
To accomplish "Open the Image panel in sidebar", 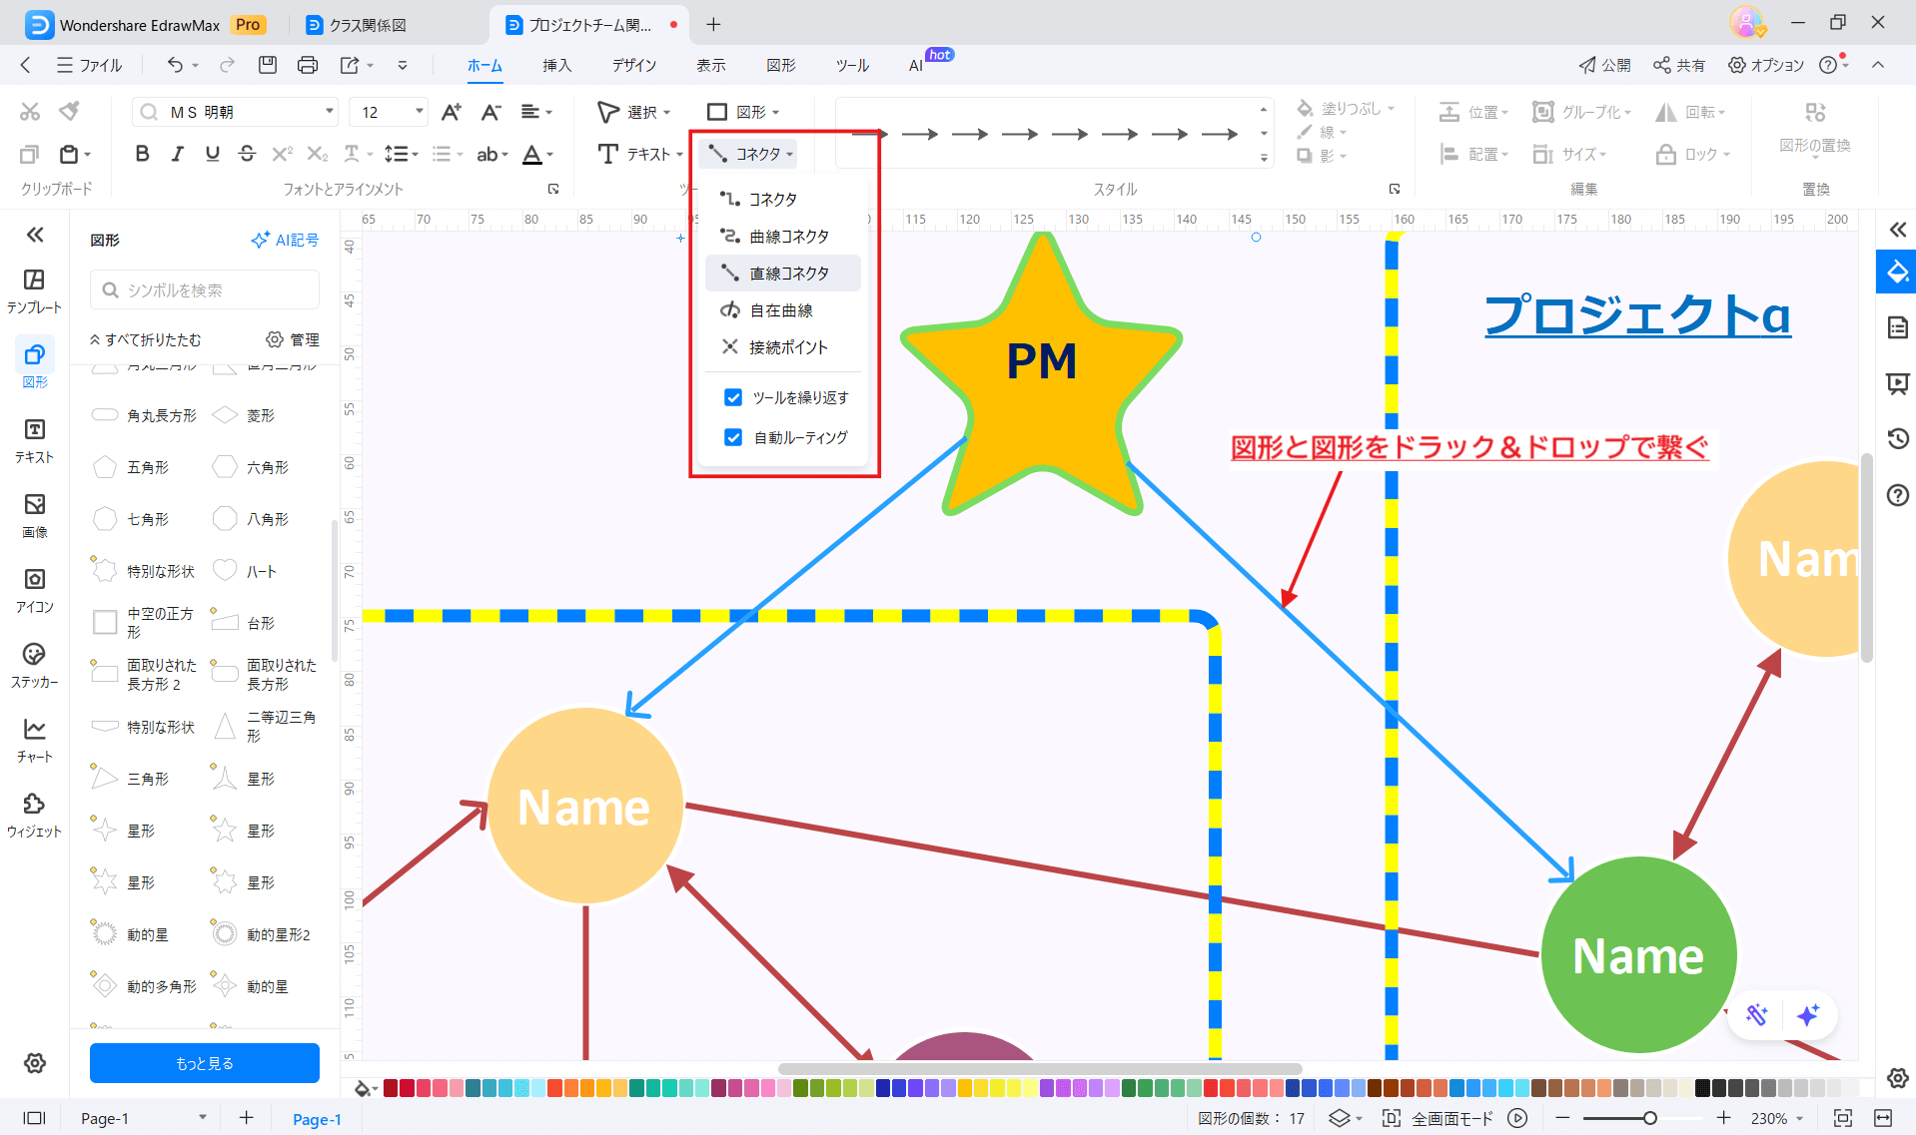I will (34, 515).
